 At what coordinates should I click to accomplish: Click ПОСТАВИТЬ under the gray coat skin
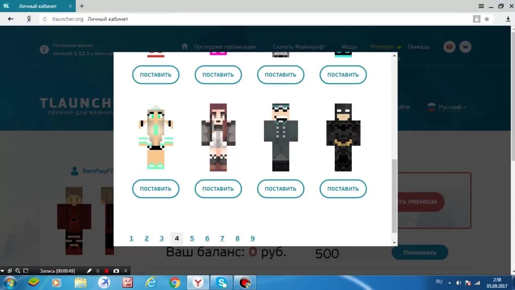coord(281,188)
